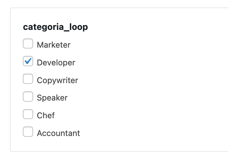228x160 pixels.
Task: Tick the Speaker checkbox
Action: [x=28, y=97]
